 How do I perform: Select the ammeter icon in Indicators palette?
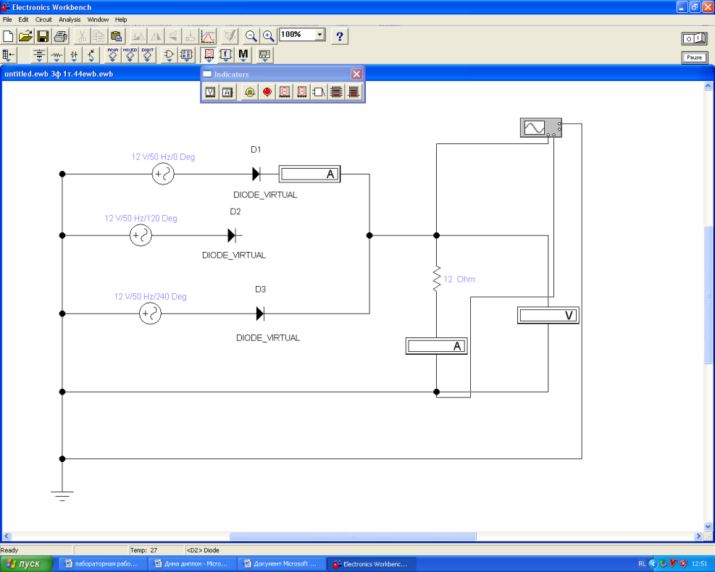(x=227, y=92)
